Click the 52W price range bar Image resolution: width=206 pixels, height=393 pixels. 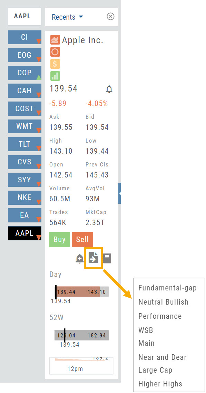click(x=81, y=335)
